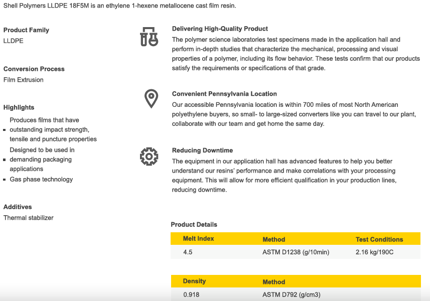Viewport: 430px width, 301px height.
Task: Click the Convenient Pennsylvania Location heading
Action: tap(224, 94)
